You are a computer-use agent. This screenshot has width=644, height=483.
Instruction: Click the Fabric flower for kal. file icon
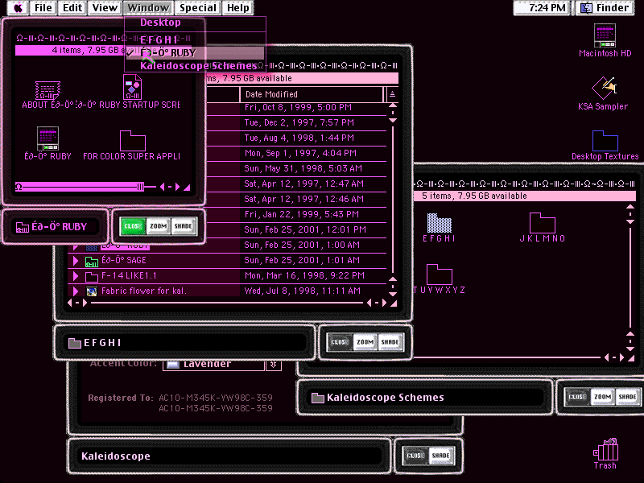(x=92, y=291)
